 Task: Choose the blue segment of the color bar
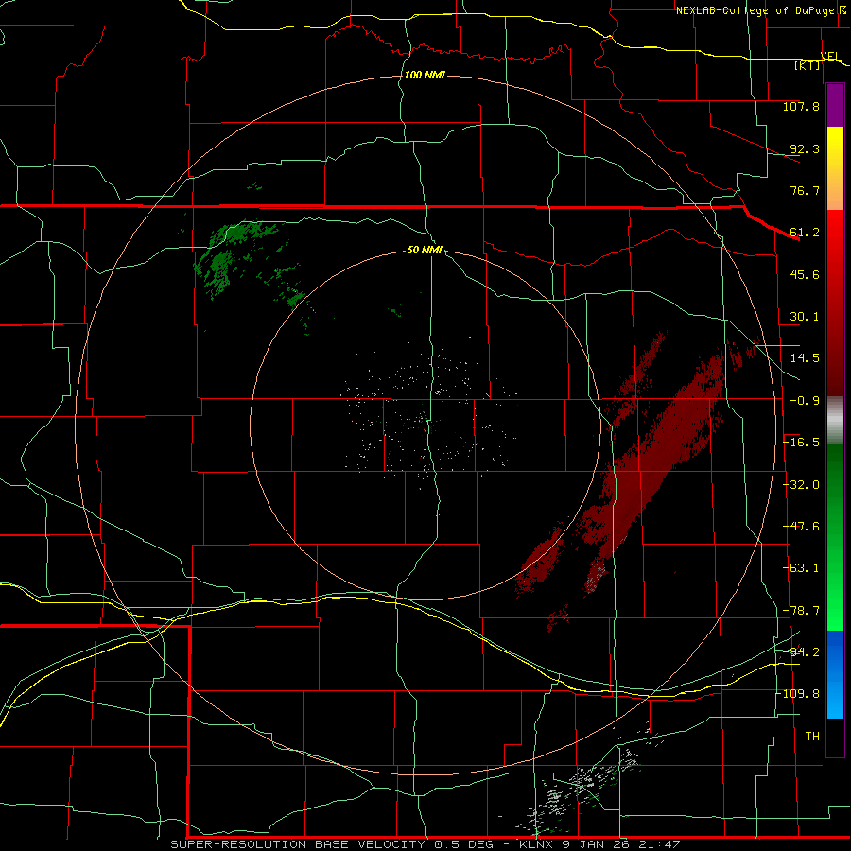(835, 674)
